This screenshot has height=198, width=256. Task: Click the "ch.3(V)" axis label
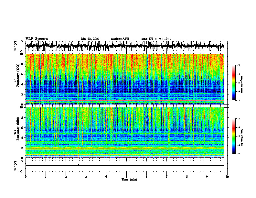[16, 166]
